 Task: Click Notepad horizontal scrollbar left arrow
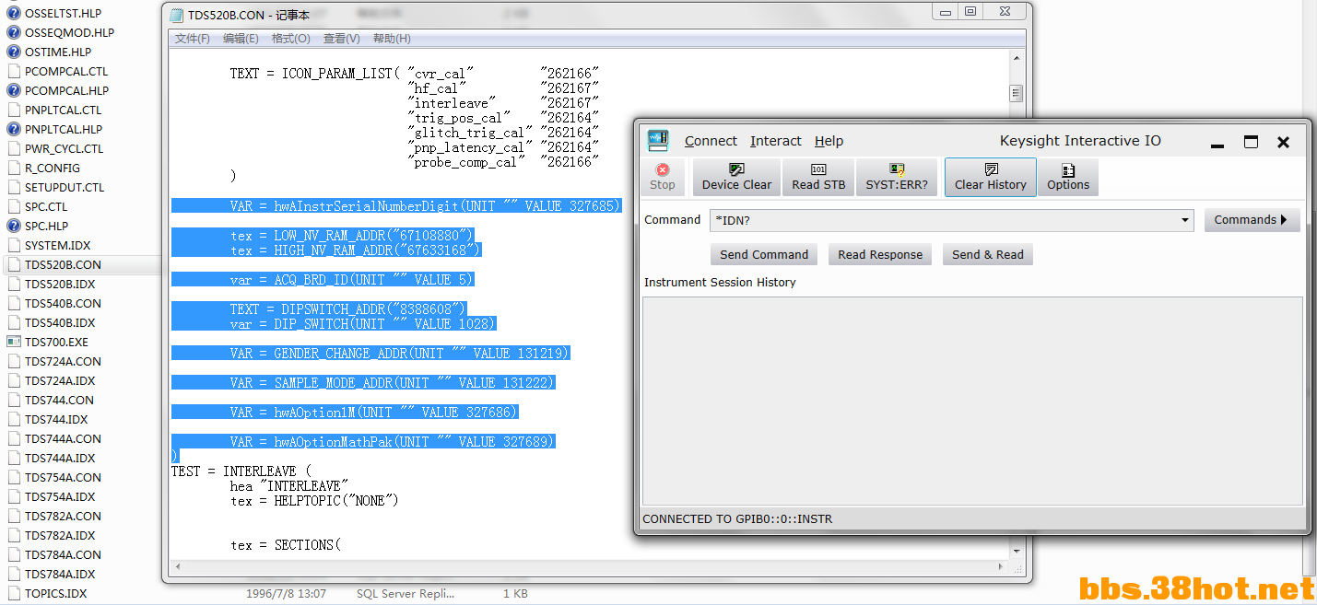pyautogui.click(x=178, y=567)
